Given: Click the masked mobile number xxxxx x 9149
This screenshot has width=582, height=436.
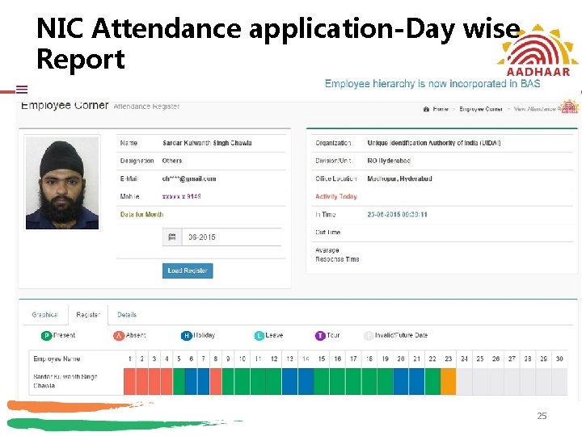Looking at the screenshot, I should click(x=182, y=196).
